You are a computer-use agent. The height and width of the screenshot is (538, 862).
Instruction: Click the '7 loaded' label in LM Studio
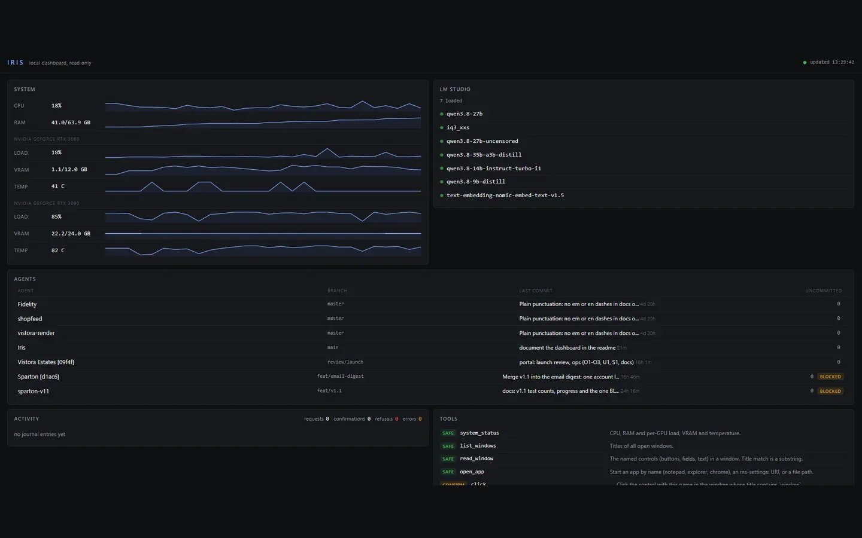tap(451, 101)
